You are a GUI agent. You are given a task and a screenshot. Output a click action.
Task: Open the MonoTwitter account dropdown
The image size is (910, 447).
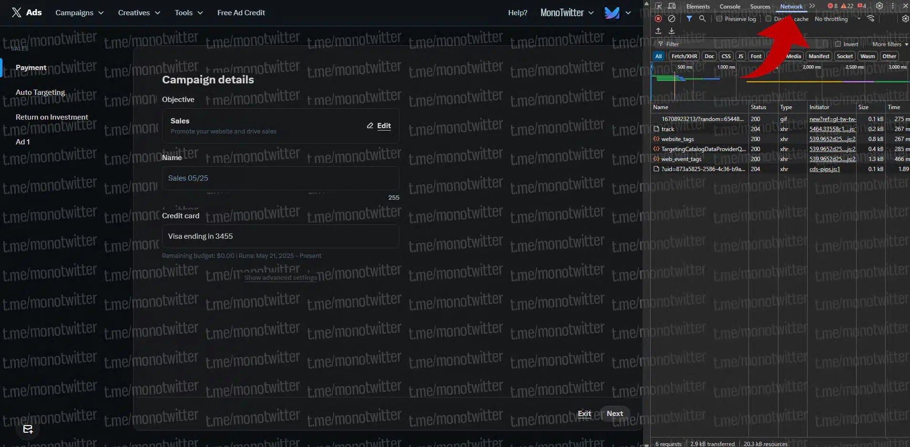click(x=567, y=13)
